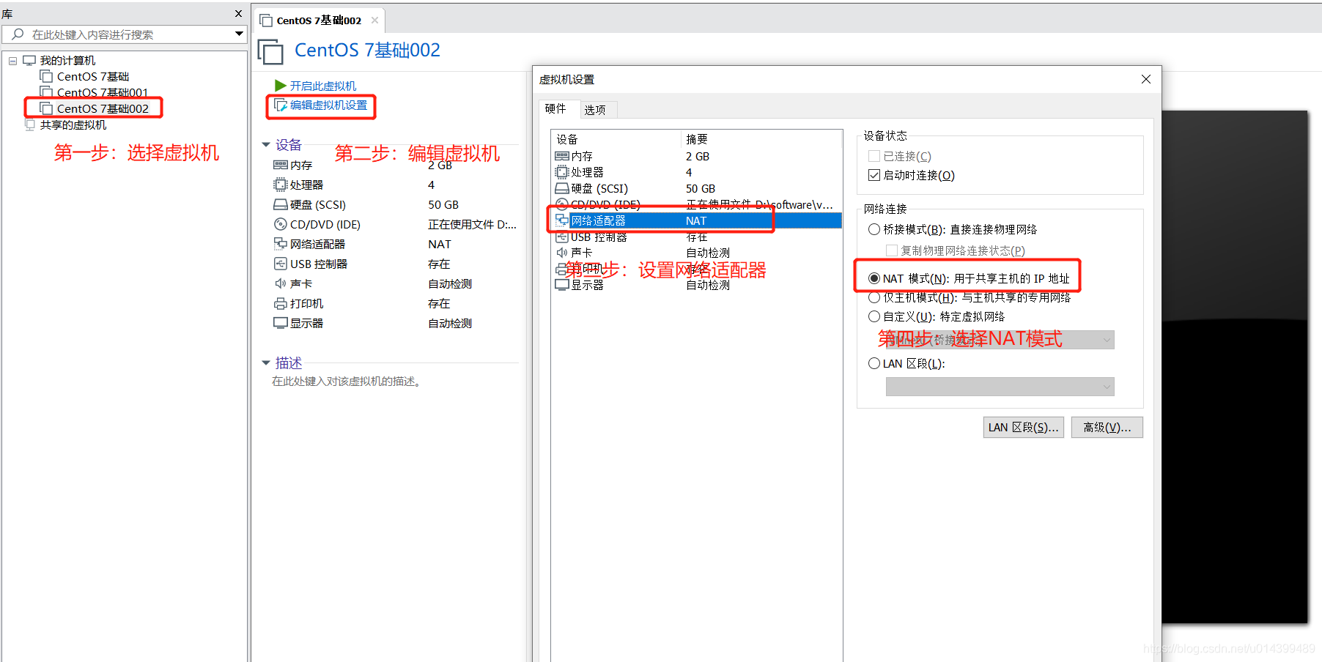Select 桥接模式 radio button
The image size is (1322, 662).
tap(874, 229)
